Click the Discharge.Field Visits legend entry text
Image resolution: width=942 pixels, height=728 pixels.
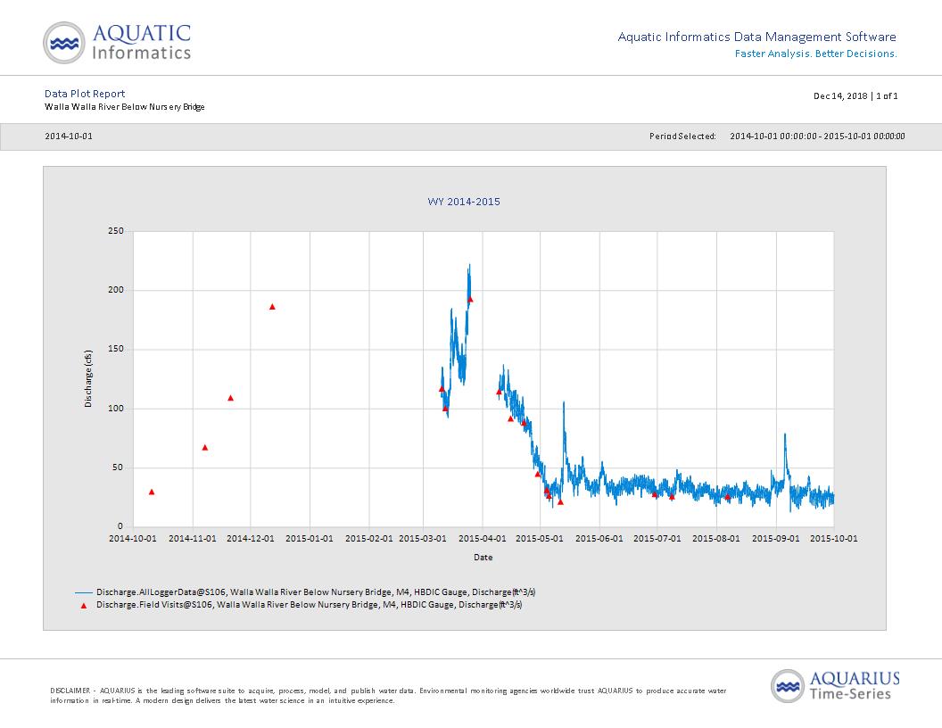coord(310,605)
